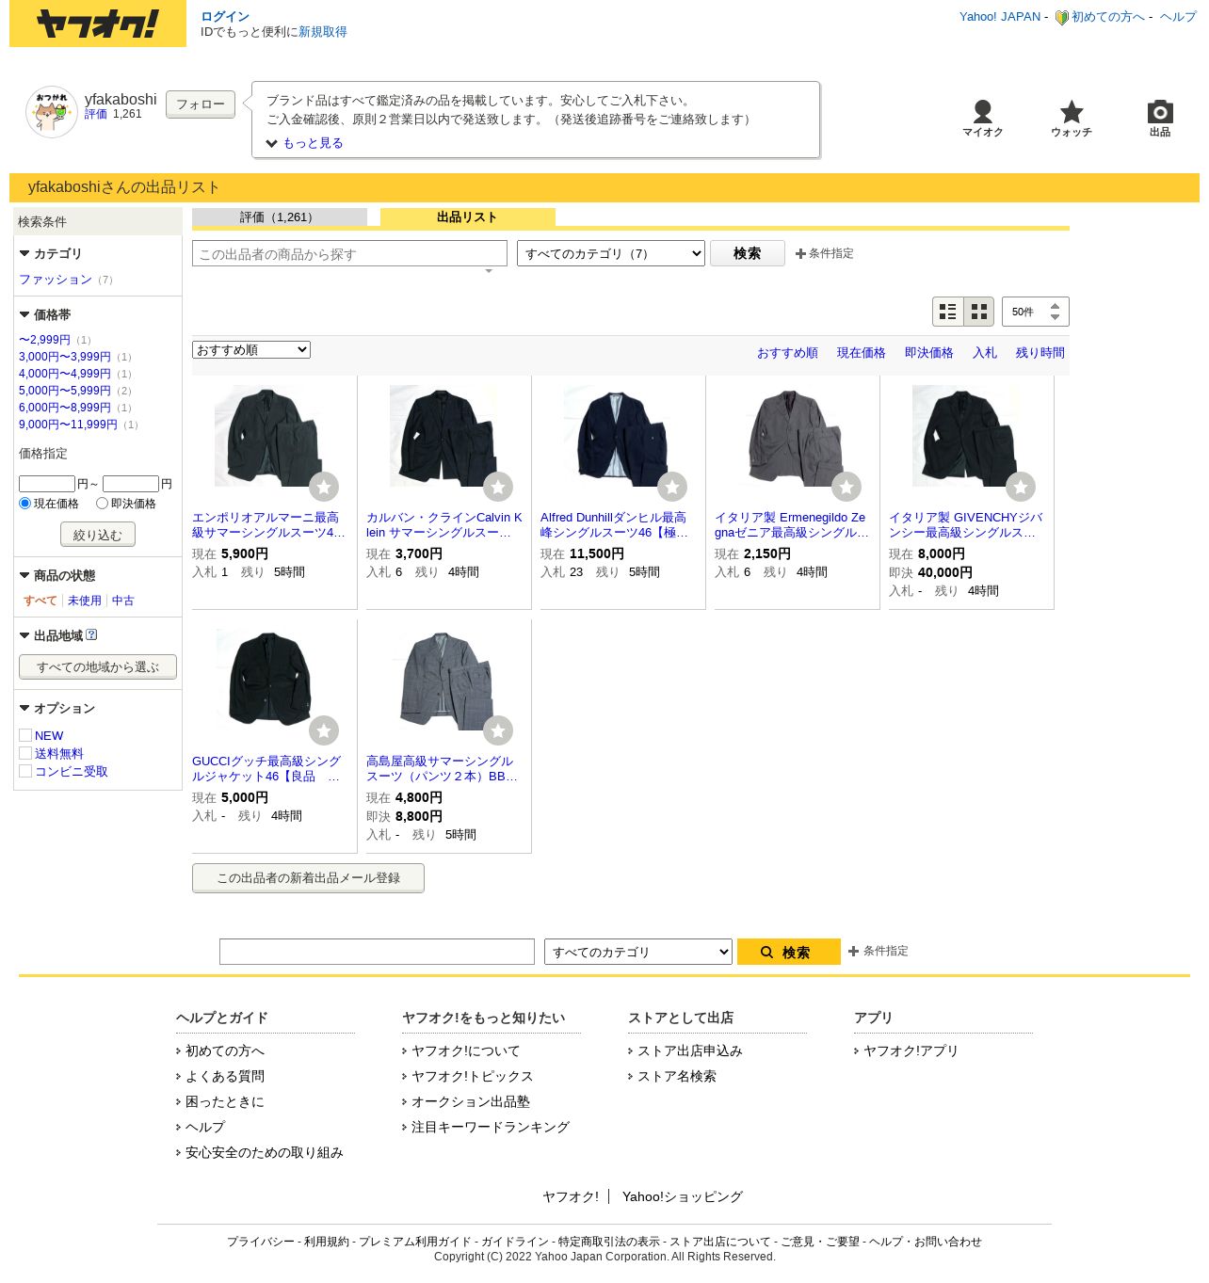The image size is (1209, 1283).
Task: Select 現在価格 radio button
Action: (x=25, y=504)
